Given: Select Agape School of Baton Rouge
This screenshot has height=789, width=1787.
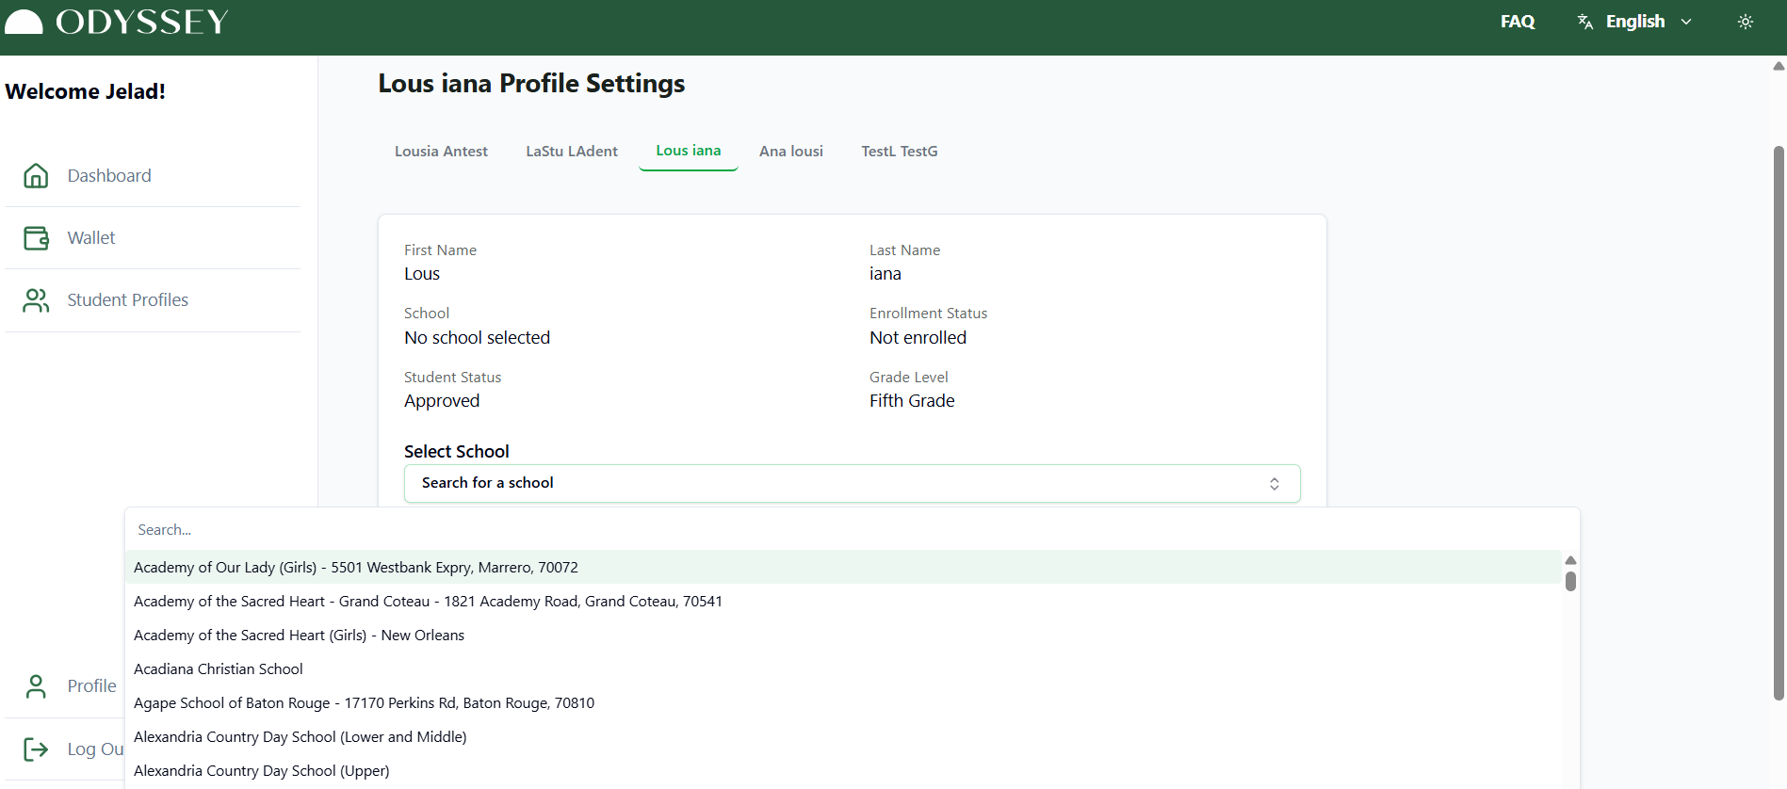Looking at the screenshot, I should [364, 703].
